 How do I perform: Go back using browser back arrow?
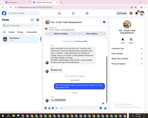point(3,7)
